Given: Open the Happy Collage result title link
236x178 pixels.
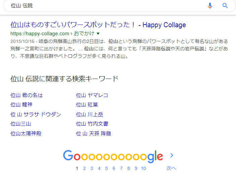Looking at the screenshot, I should click(98, 25).
